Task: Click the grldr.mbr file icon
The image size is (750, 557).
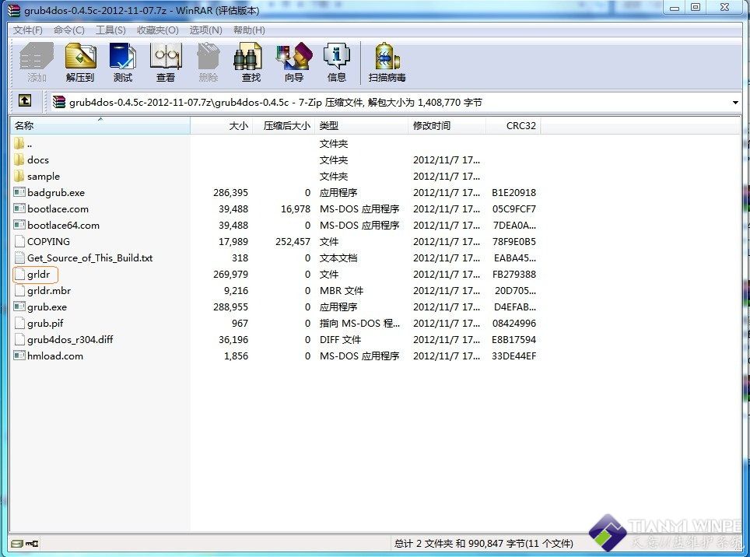Action: [x=19, y=290]
